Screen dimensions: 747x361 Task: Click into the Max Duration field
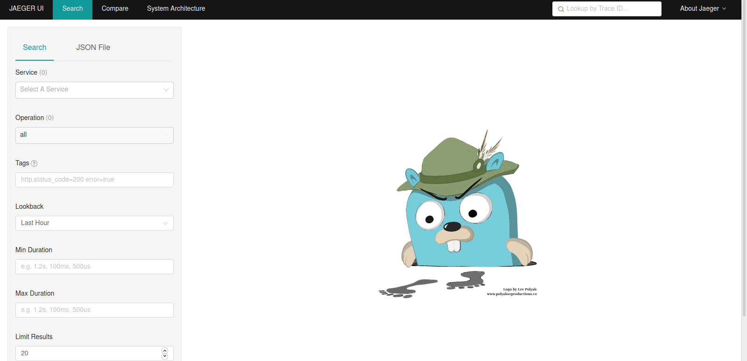(x=94, y=310)
